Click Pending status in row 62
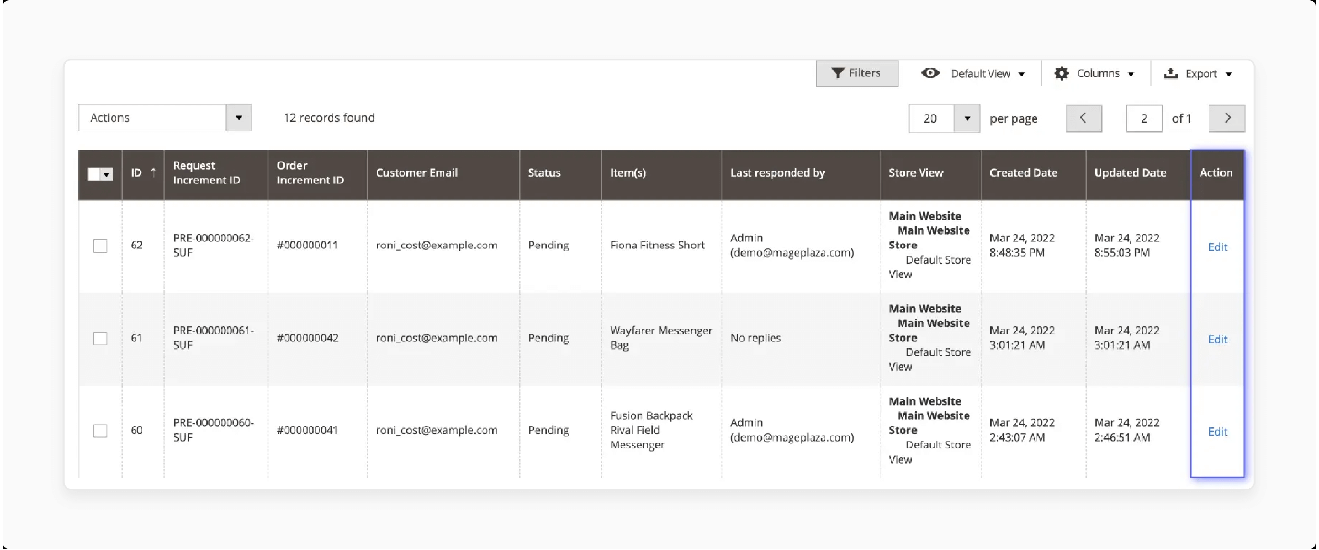Viewport: 1319px width, 550px height. click(x=548, y=245)
